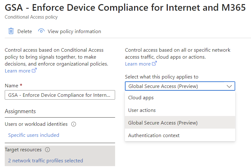Choose Cloud apps from the dropdown list
251x168 pixels.
tap(141, 98)
